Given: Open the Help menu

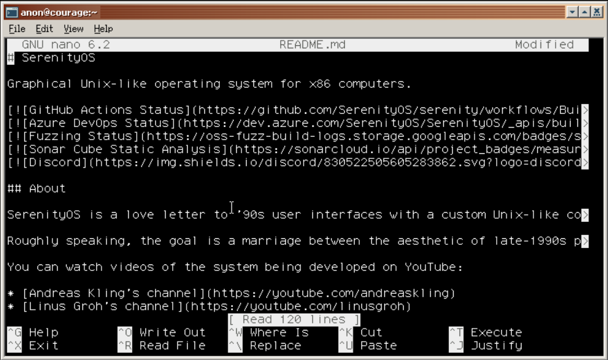Looking at the screenshot, I should 103,29.
